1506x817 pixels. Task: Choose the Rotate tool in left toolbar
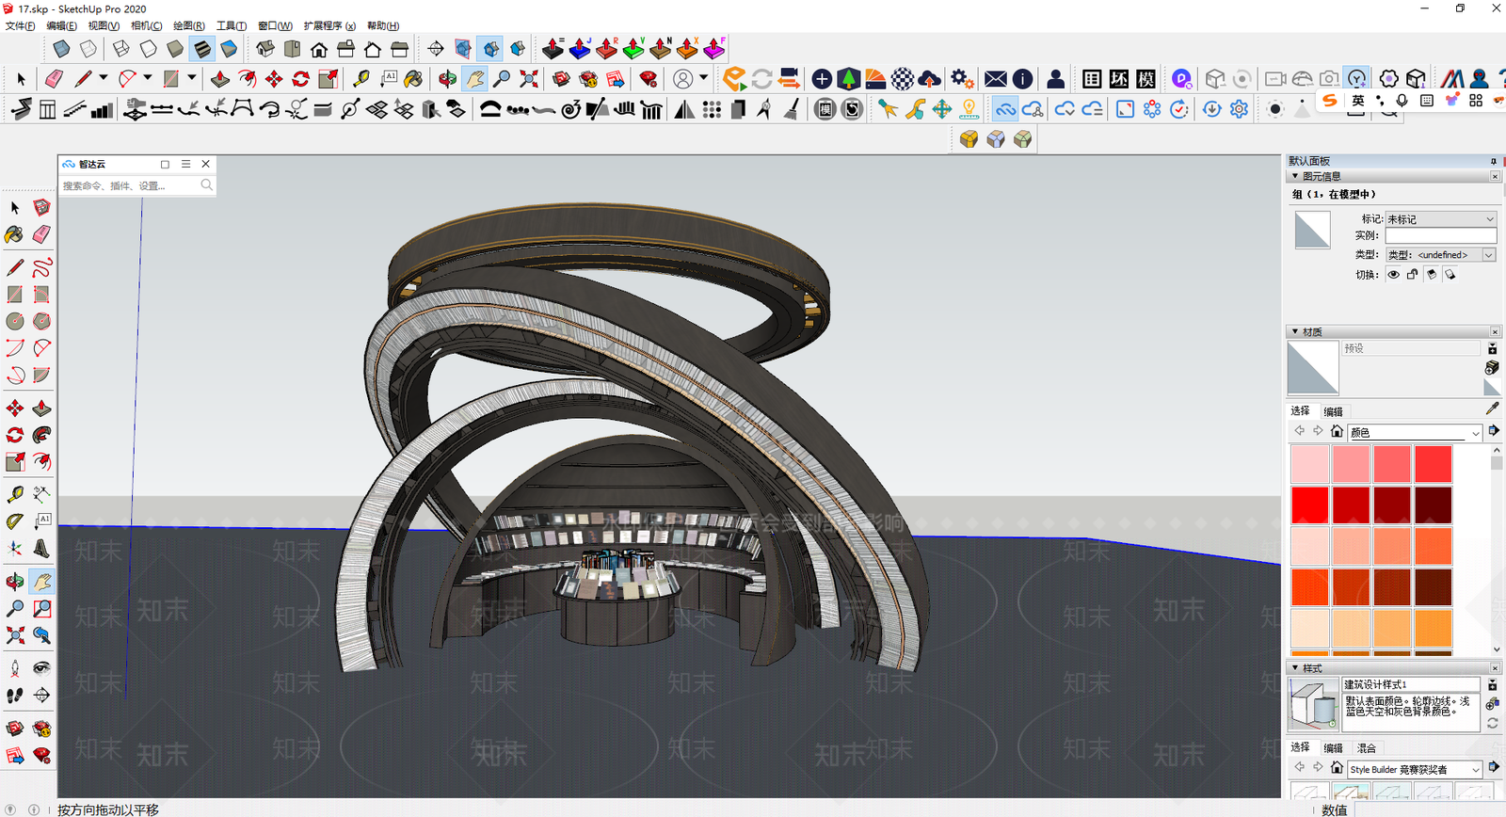[14, 435]
